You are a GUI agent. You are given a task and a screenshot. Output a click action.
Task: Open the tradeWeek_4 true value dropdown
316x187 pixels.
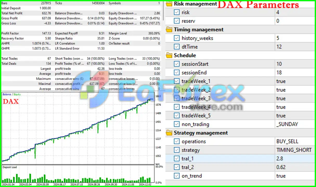tap(294, 107)
